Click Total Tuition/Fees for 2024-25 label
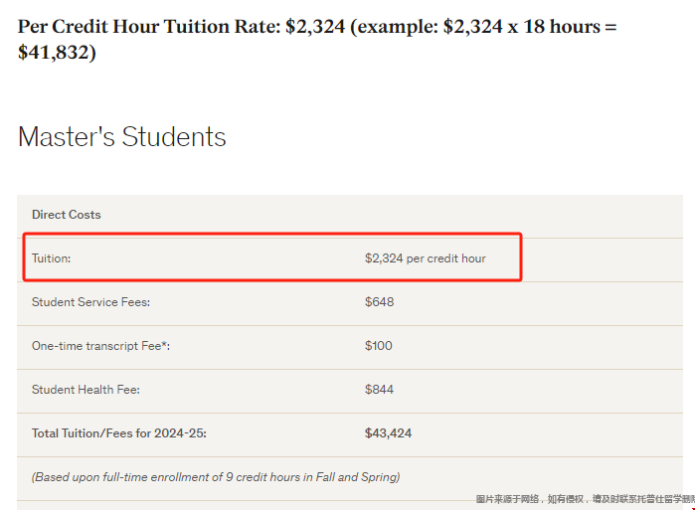695x510 pixels. (118, 433)
